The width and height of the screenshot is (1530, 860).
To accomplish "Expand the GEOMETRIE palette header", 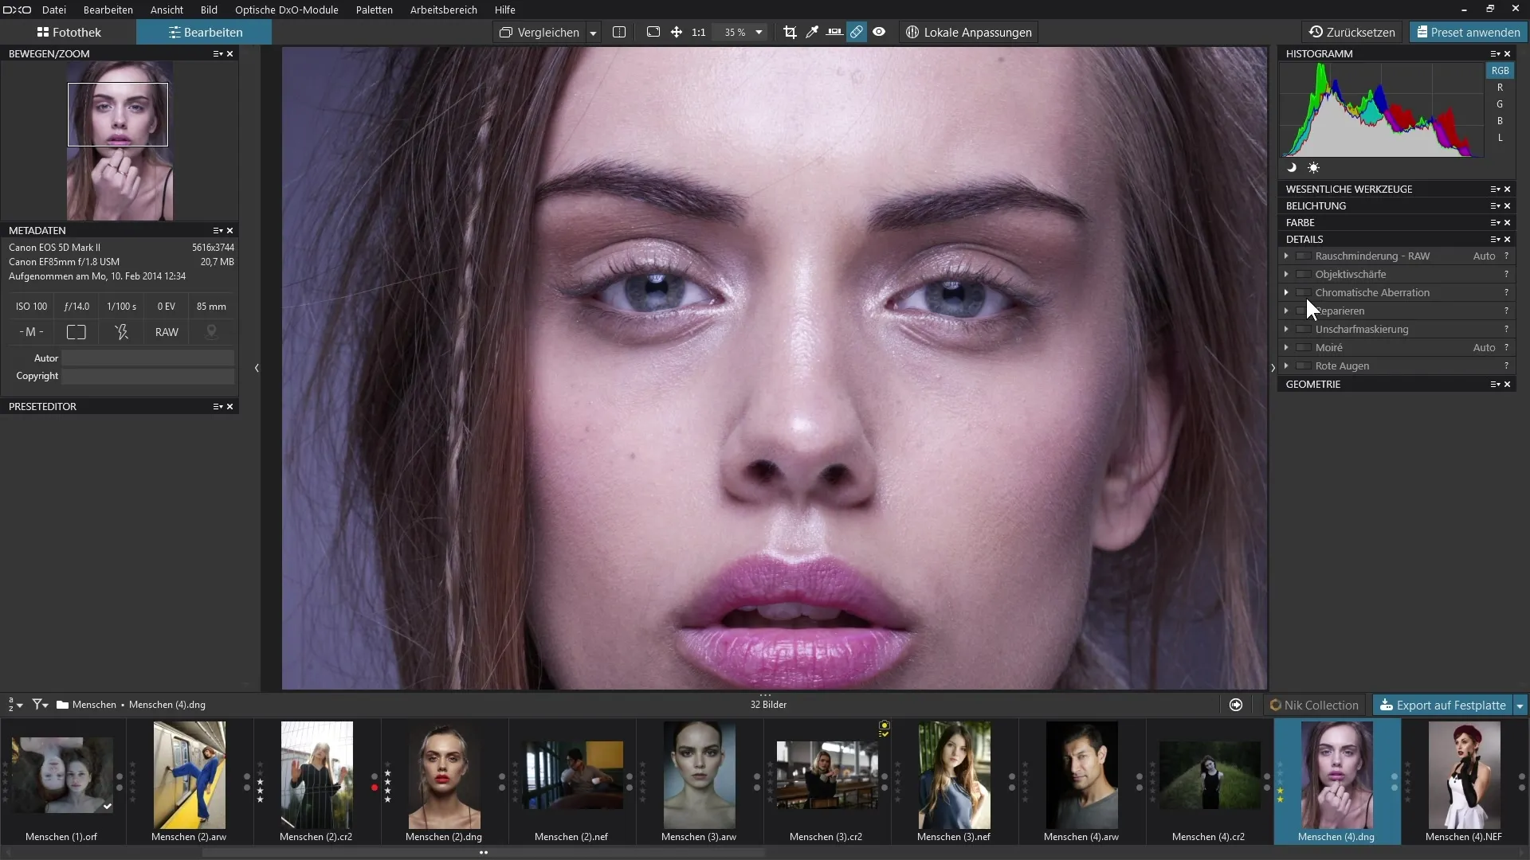I will coord(1396,385).
